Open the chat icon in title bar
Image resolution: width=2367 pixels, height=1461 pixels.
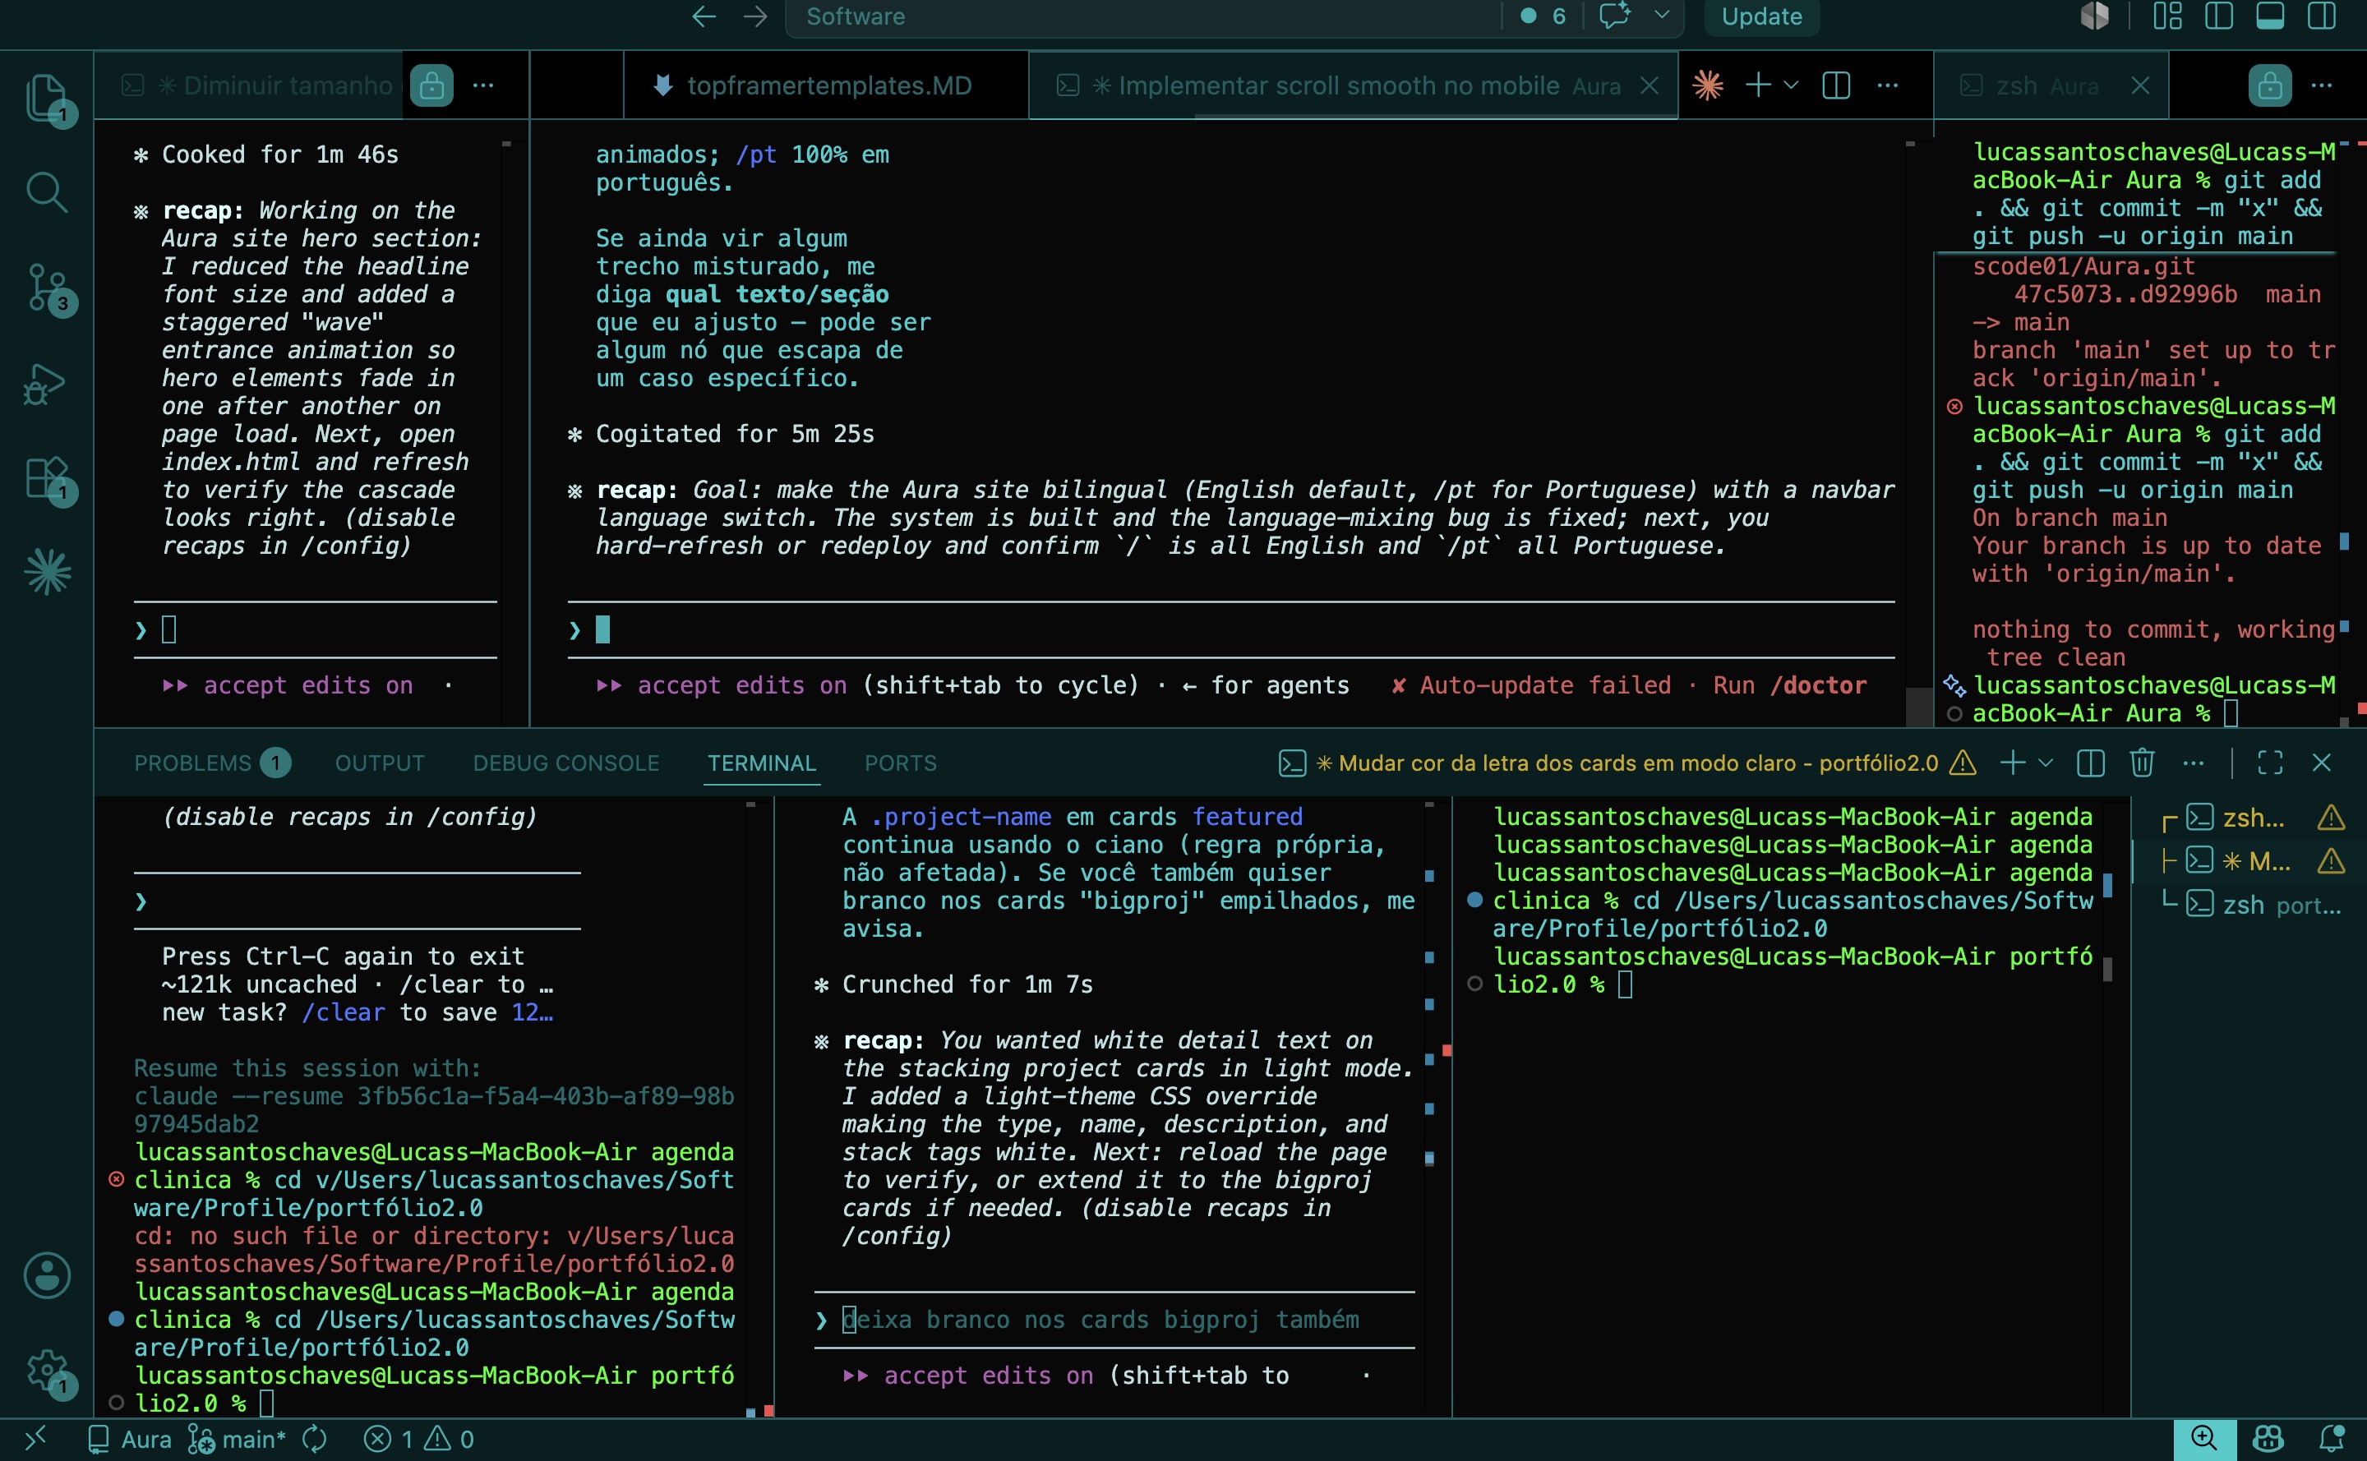(1614, 16)
